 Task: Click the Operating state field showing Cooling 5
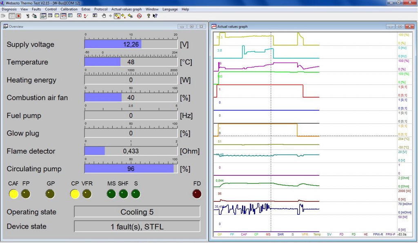coord(137,212)
